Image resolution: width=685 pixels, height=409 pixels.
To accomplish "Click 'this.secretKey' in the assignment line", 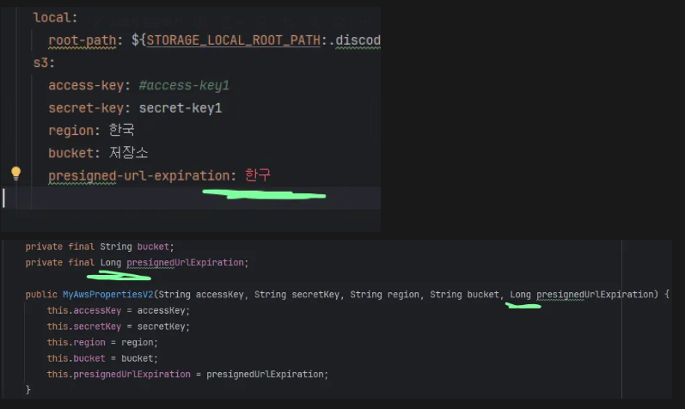I will pyautogui.click(x=84, y=327).
